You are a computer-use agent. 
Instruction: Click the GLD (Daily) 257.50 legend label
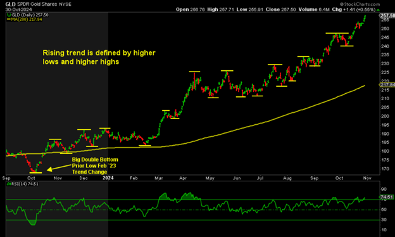[30, 15]
